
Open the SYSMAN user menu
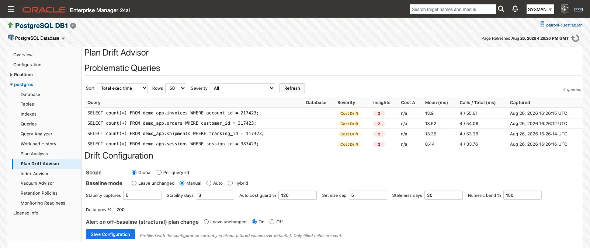pos(540,10)
